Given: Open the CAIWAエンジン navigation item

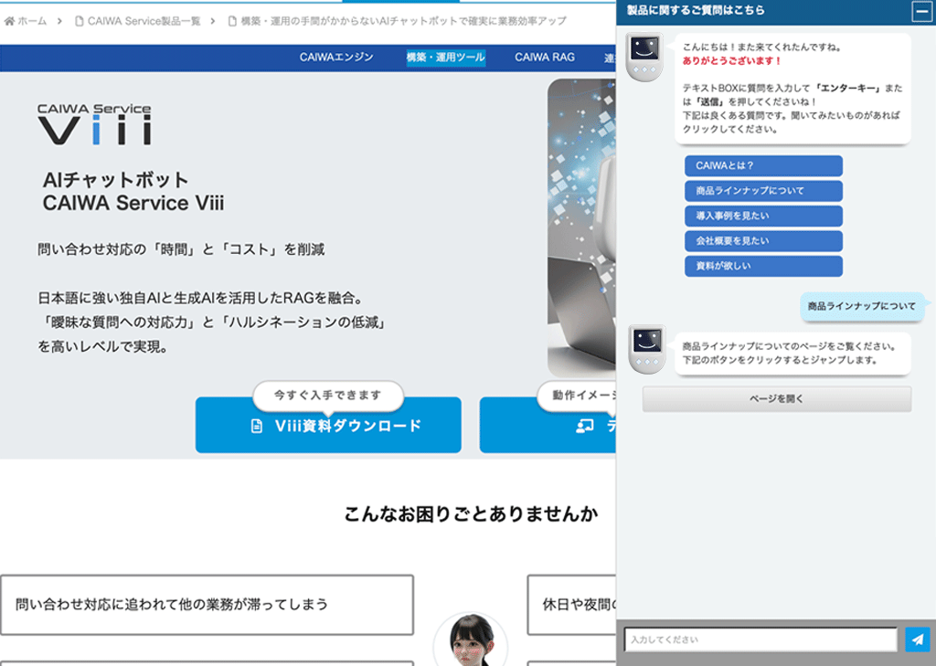Looking at the screenshot, I should coord(336,58).
